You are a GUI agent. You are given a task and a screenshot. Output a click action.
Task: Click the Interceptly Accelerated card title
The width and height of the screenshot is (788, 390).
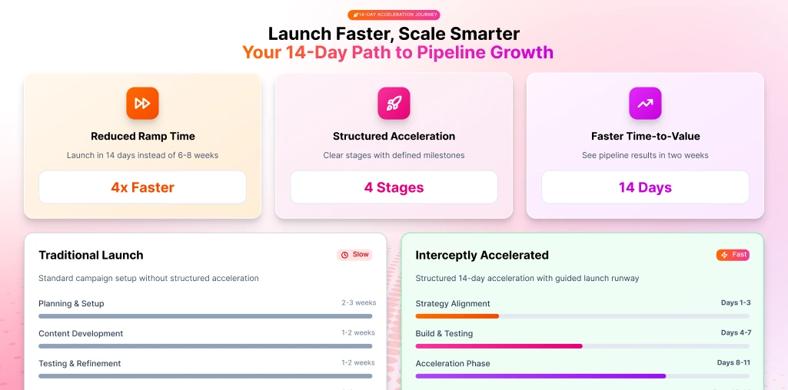pyautogui.click(x=482, y=255)
